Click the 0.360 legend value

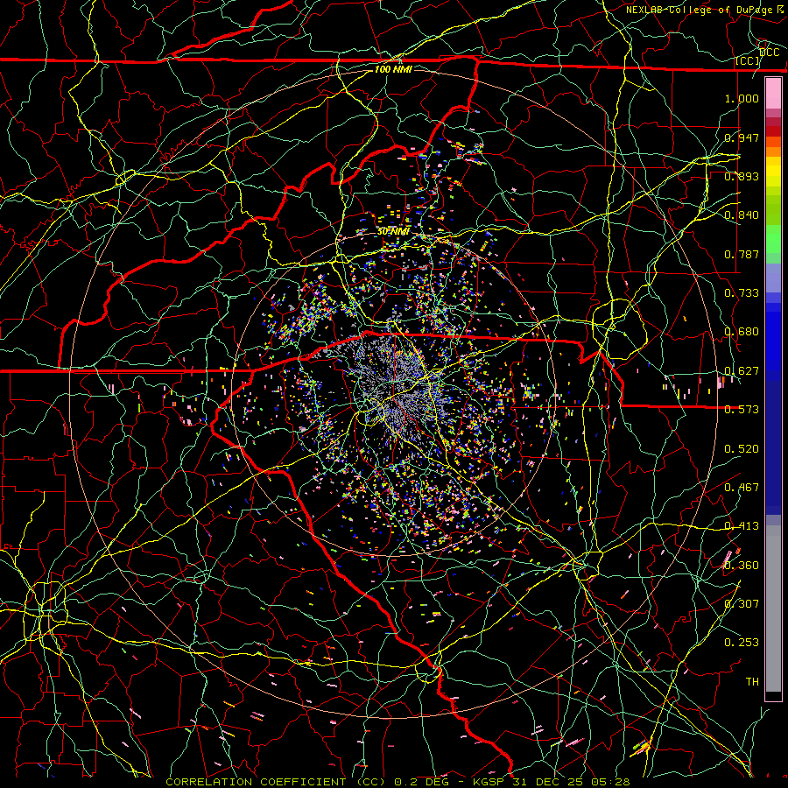point(742,566)
